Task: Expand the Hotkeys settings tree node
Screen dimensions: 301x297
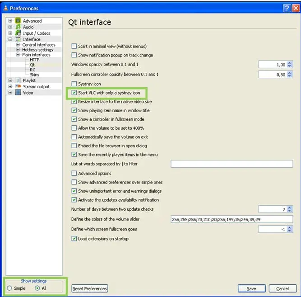Action: (18, 50)
